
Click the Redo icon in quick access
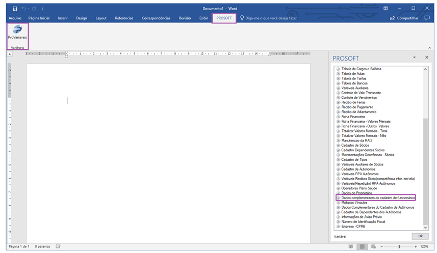coord(34,9)
